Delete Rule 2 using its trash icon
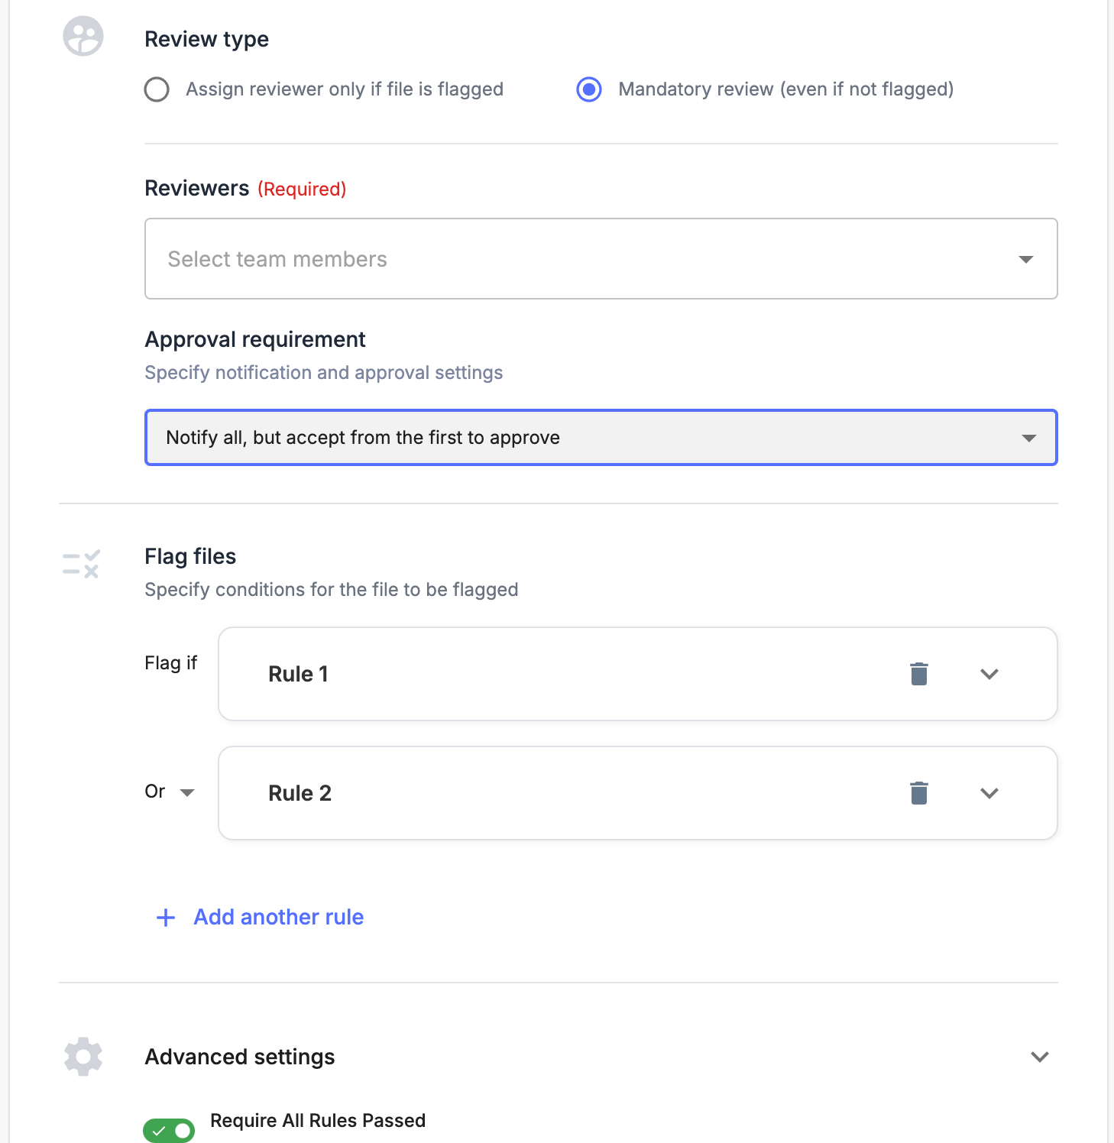Viewport: 1114px width, 1143px height. click(919, 793)
